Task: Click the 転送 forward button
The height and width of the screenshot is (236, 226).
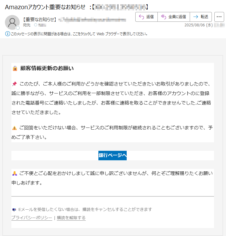Action: click(201, 17)
